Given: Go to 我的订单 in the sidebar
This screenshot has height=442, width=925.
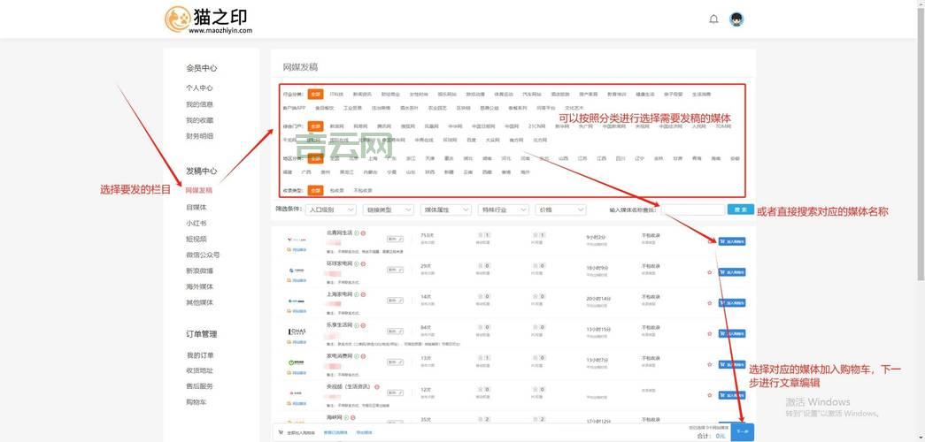Looking at the screenshot, I should click(200, 355).
